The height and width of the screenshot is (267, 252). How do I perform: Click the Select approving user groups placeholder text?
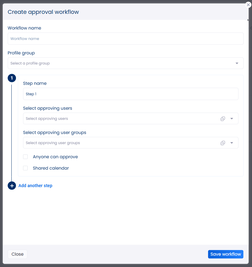[53, 143]
